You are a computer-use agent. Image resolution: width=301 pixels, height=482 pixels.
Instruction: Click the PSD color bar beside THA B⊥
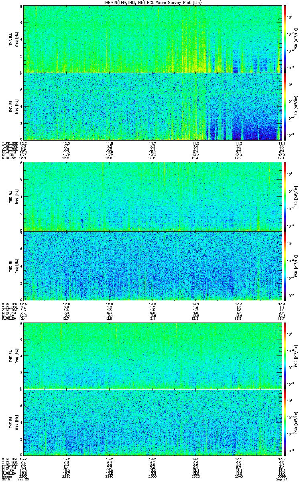(x=285, y=39)
